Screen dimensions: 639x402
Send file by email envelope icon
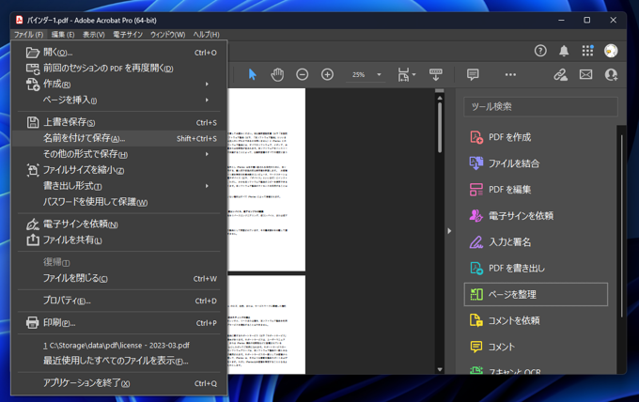pyautogui.click(x=585, y=74)
